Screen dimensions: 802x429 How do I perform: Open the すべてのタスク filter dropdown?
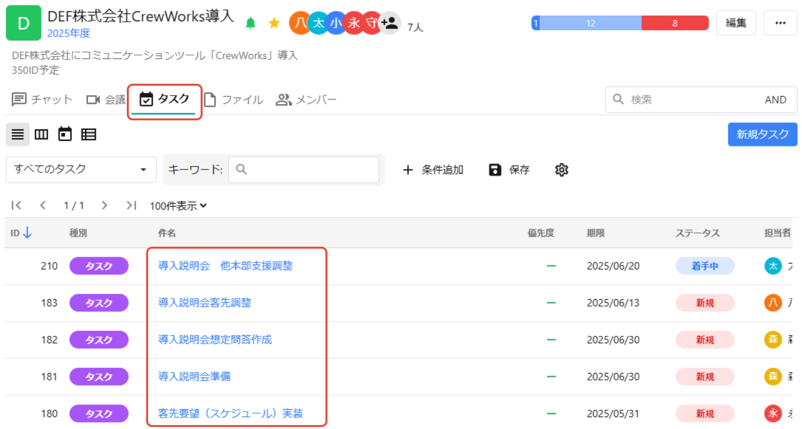81,169
